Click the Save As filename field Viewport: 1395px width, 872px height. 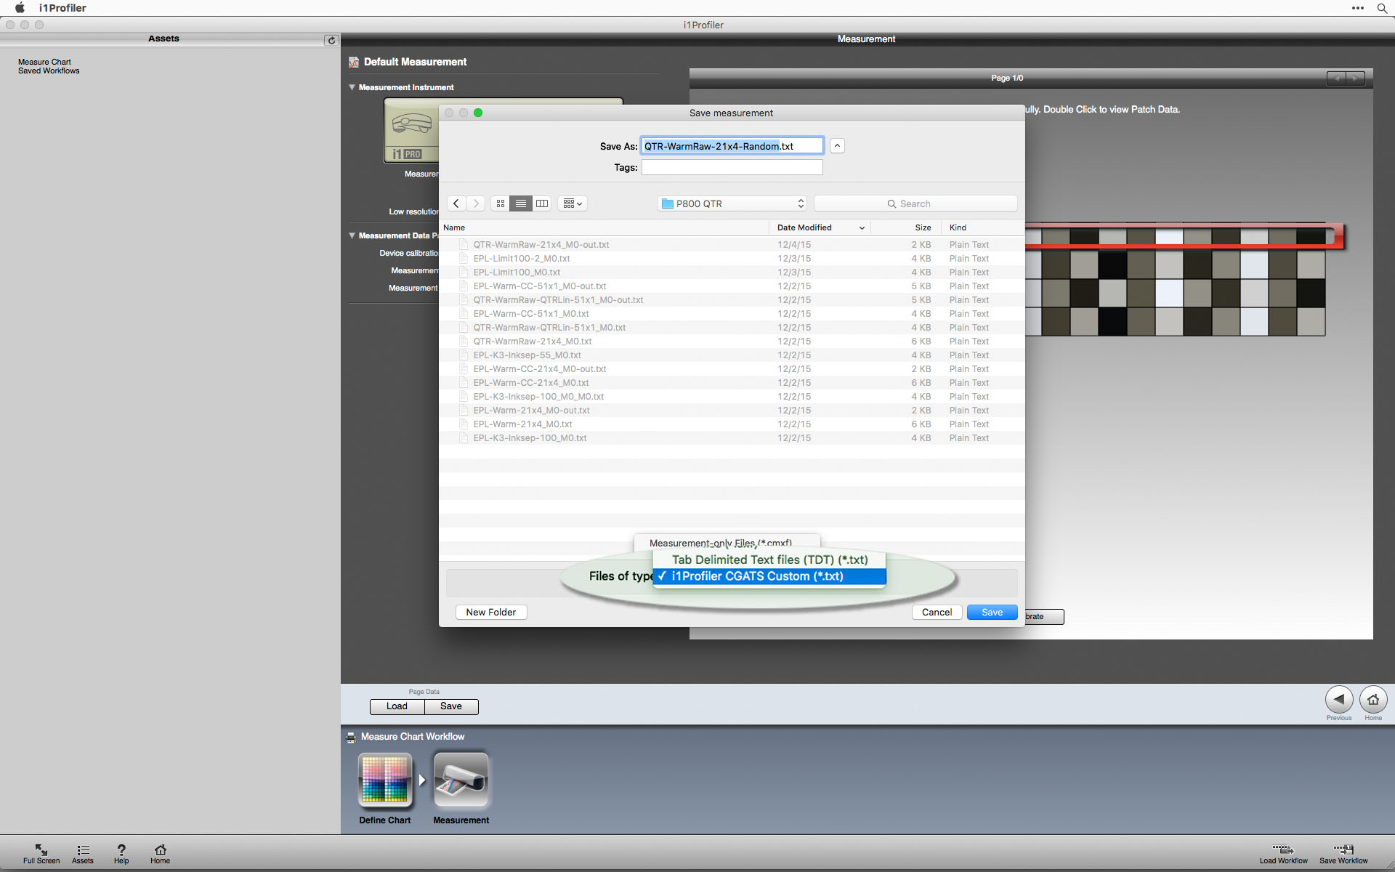pyautogui.click(x=732, y=146)
